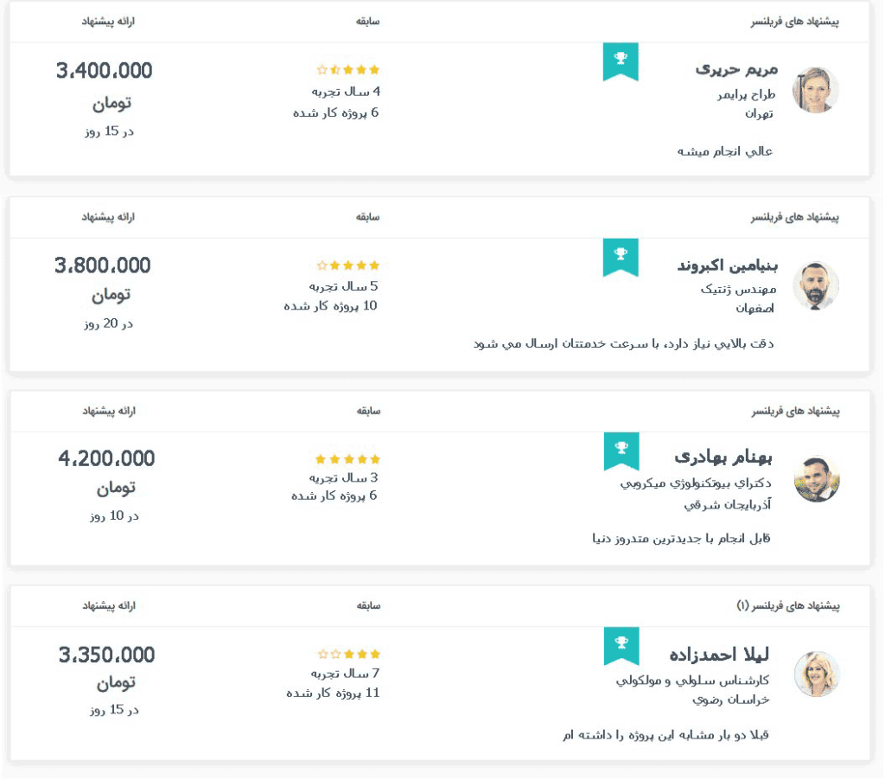
Task: Click the پیشنهاد های فریلنسر (1) header
Action: (788, 606)
